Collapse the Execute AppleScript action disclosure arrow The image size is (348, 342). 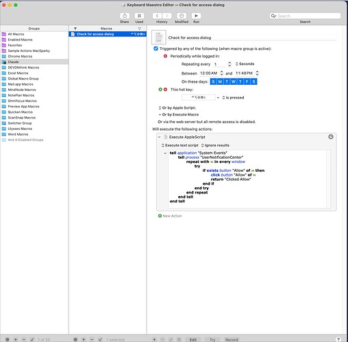pos(160,137)
